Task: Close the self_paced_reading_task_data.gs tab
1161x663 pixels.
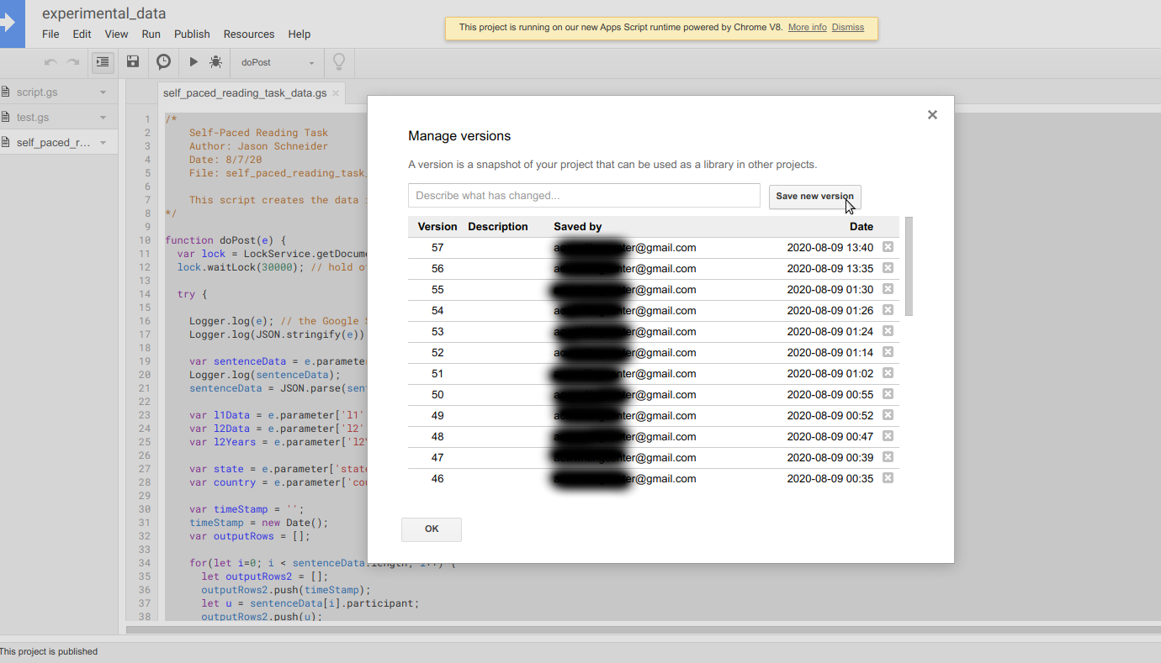Action: [x=336, y=93]
